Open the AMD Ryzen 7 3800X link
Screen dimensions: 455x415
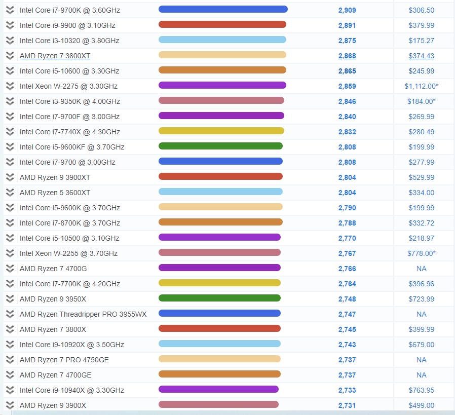(x=53, y=329)
